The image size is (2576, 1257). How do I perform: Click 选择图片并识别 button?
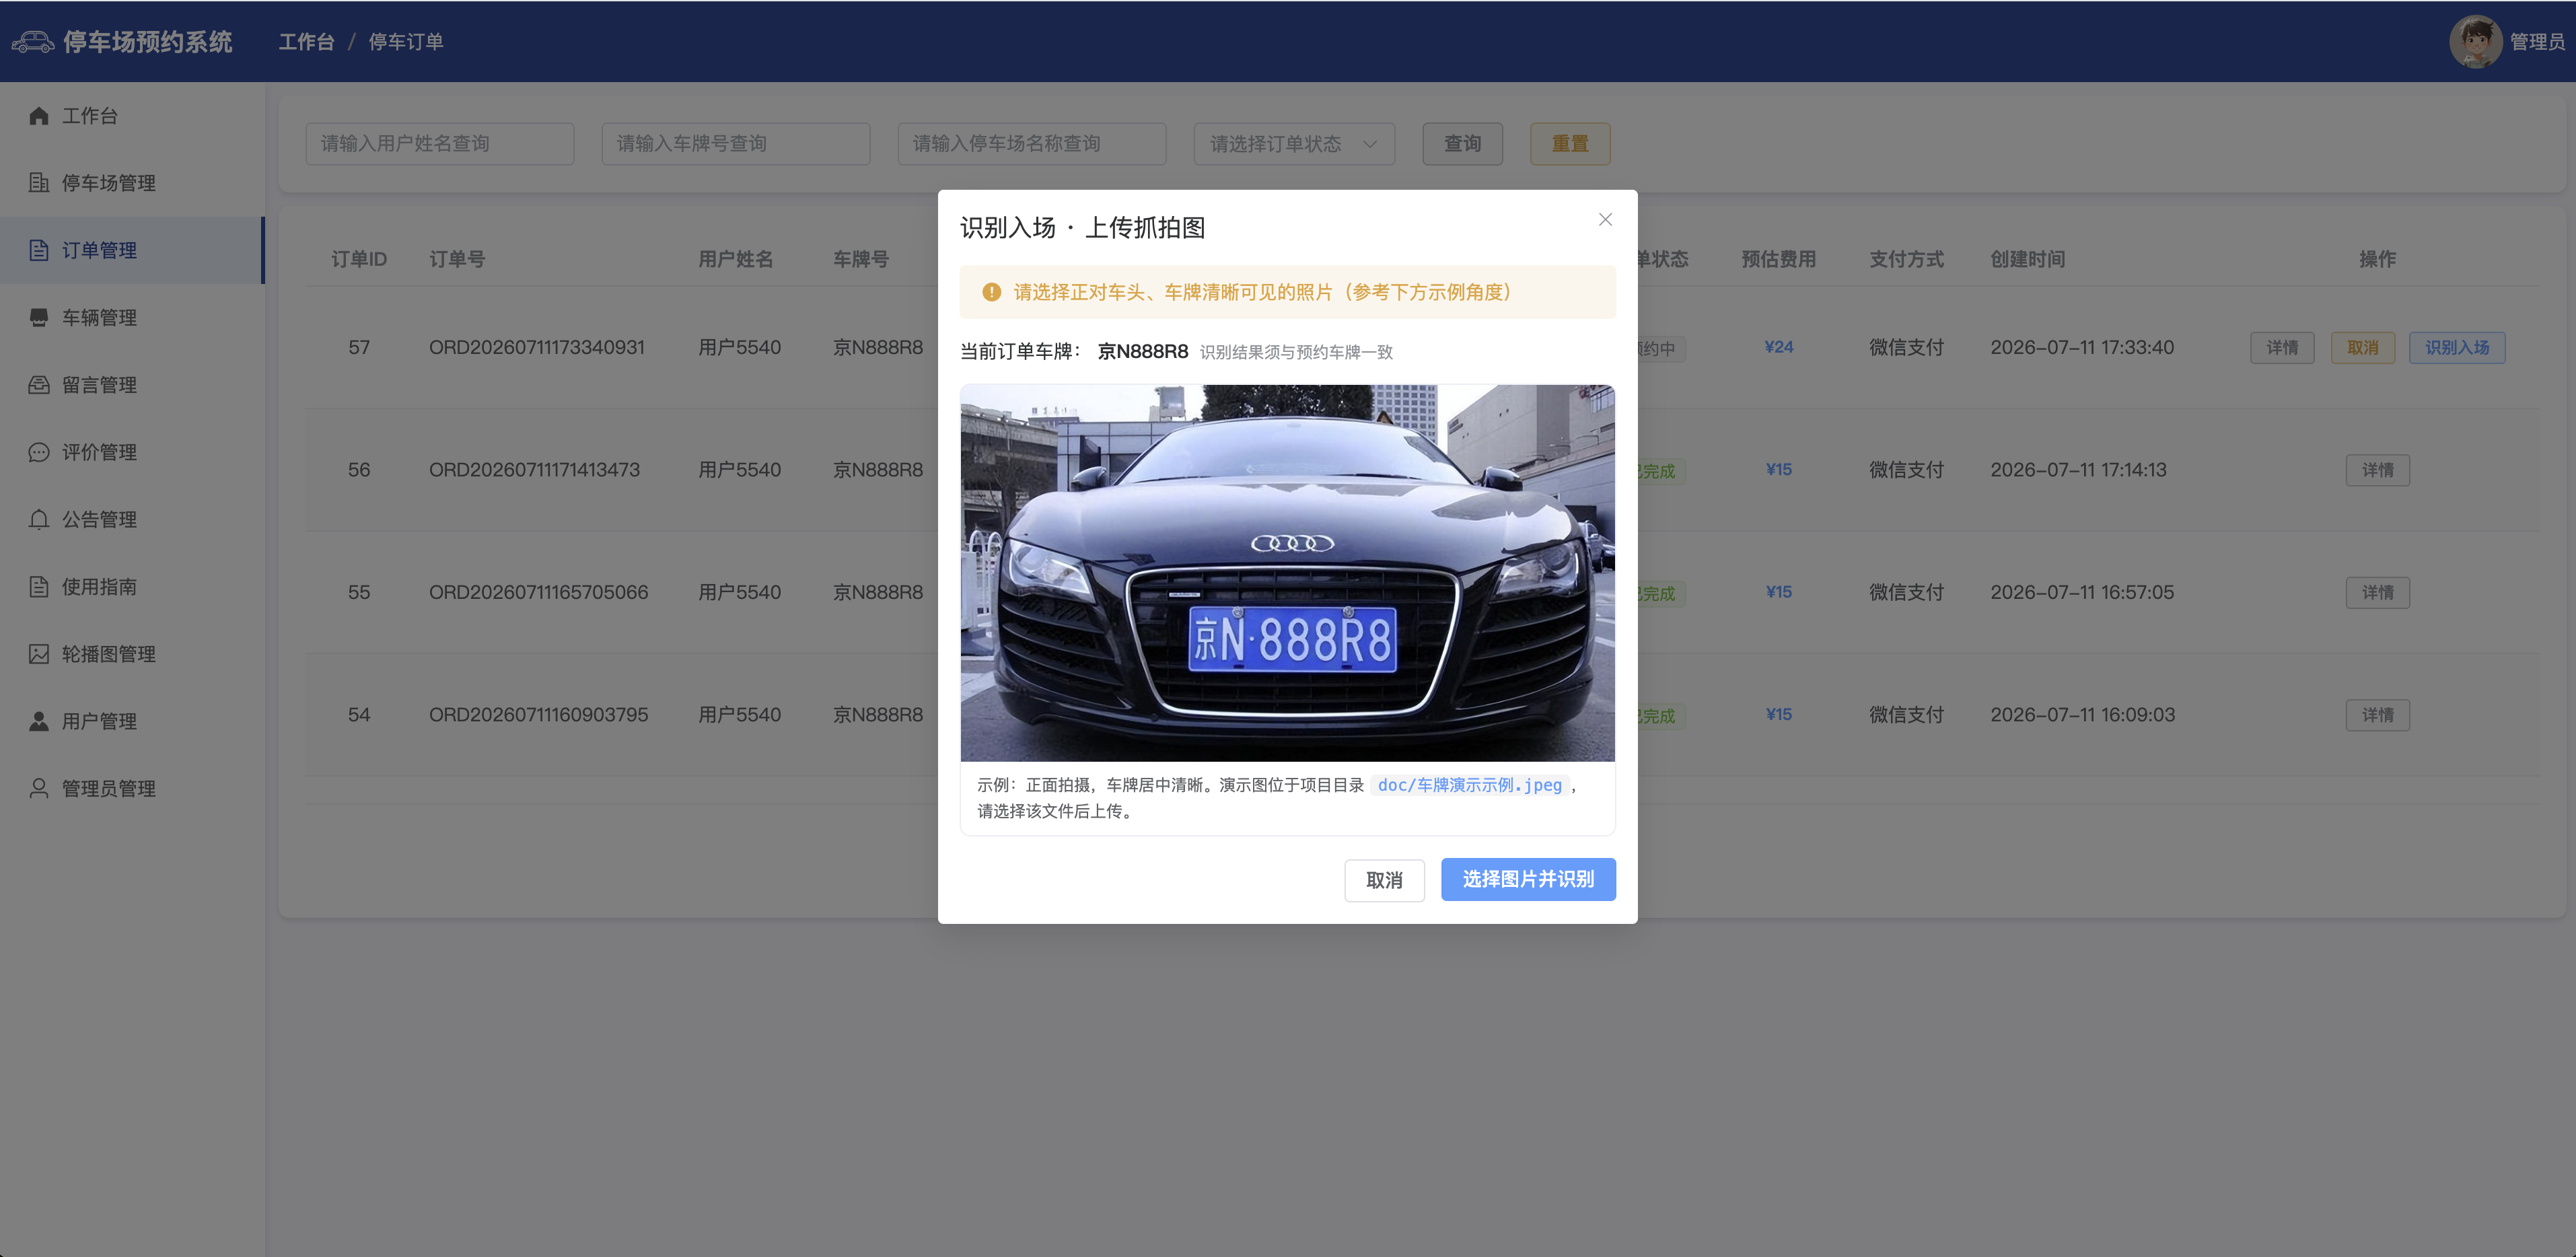(1528, 879)
